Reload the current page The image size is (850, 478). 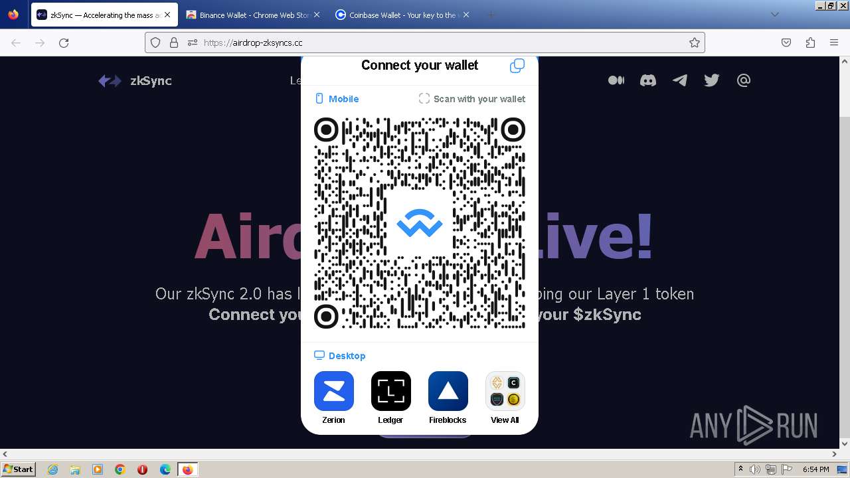[x=64, y=42]
